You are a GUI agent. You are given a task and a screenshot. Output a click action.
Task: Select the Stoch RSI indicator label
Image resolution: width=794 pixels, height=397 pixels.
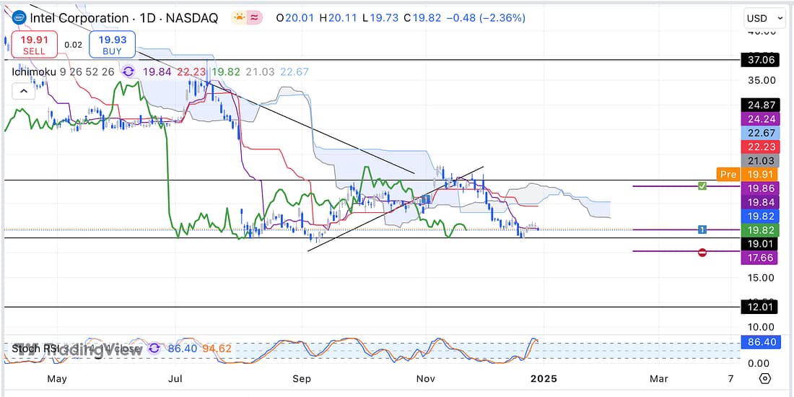pyautogui.click(x=33, y=349)
